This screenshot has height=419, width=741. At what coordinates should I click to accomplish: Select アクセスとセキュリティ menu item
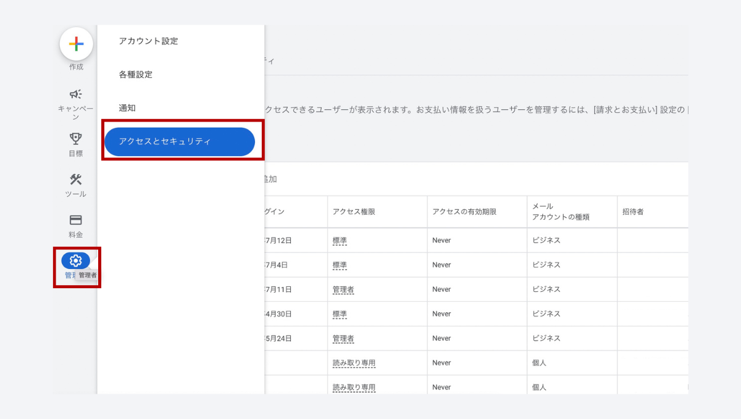[x=180, y=142]
